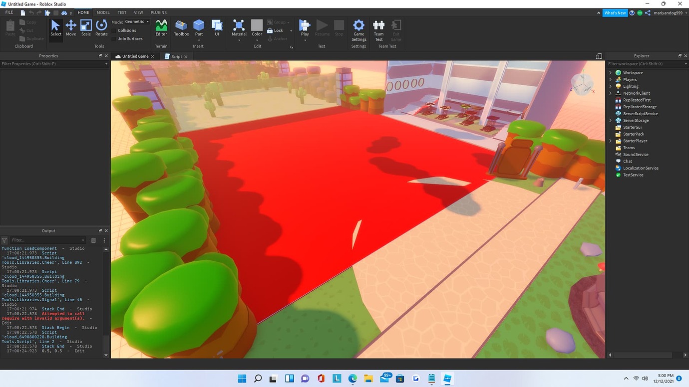
Task: Open the Toolbox
Action: pos(181,28)
